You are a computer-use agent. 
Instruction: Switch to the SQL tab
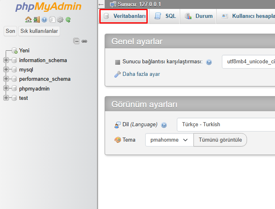click(165, 16)
